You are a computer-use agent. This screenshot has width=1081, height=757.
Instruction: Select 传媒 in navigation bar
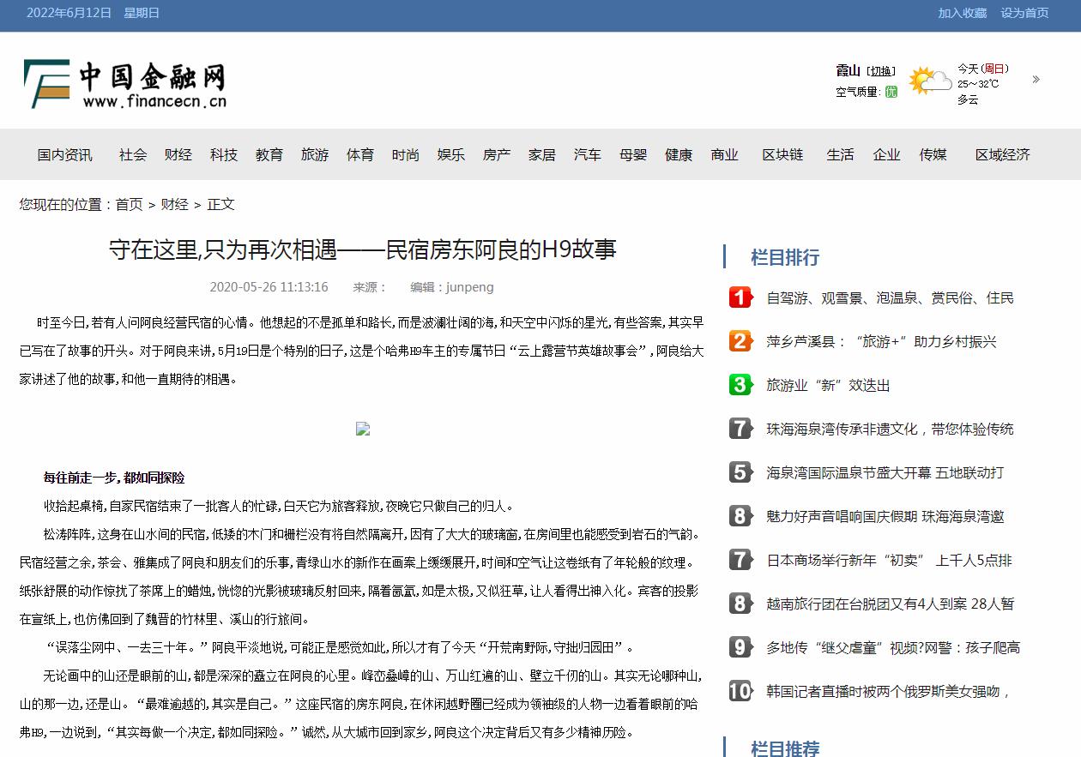pos(933,154)
